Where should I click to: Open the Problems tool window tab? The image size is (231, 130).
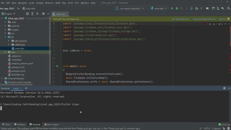pyautogui.click(x=20, y=125)
